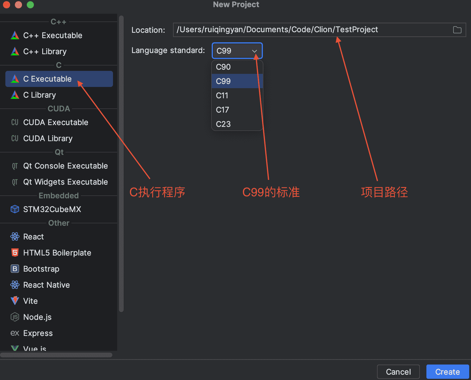Click the C++ Library CMake icon
Image resolution: width=471 pixels, height=380 pixels.
pyautogui.click(x=15, y=52)
